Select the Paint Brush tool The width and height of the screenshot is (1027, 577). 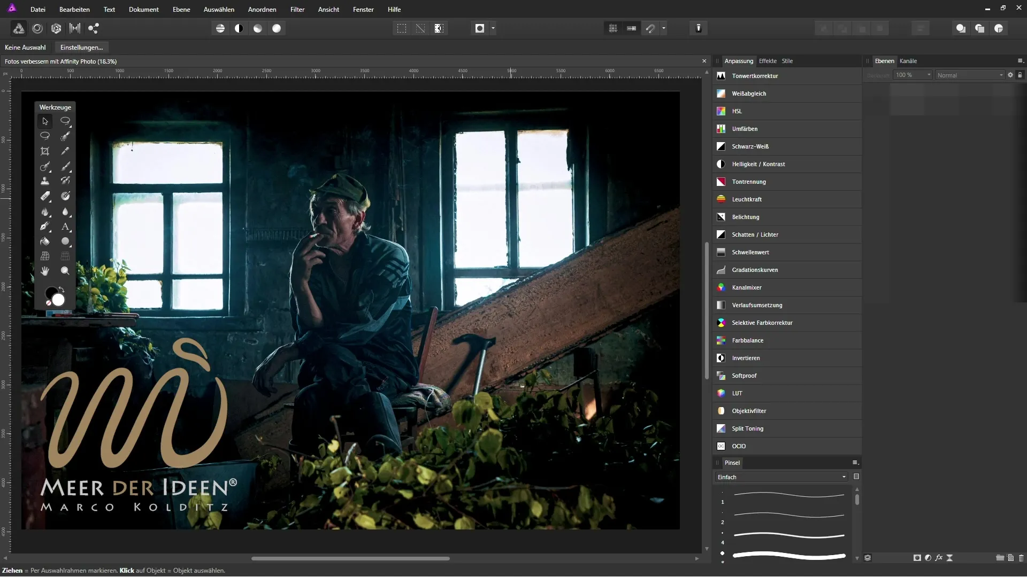point(65,166)
